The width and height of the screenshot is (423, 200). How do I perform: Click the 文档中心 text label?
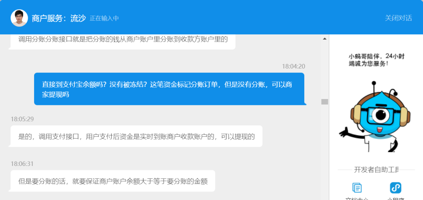[x=357, y=199]
